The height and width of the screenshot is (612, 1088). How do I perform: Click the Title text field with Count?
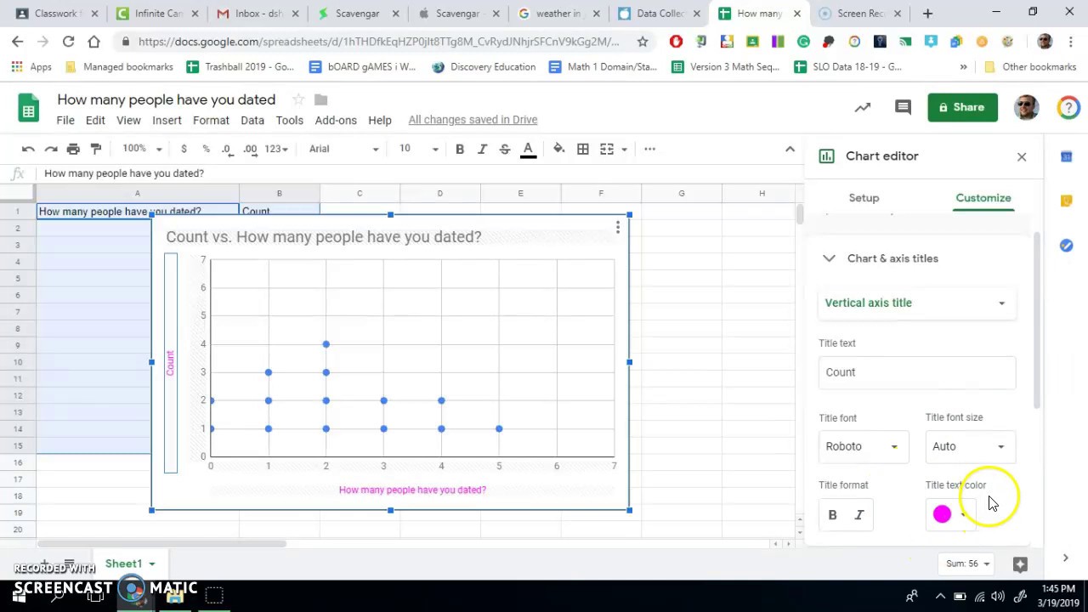[x=916, y=372]
